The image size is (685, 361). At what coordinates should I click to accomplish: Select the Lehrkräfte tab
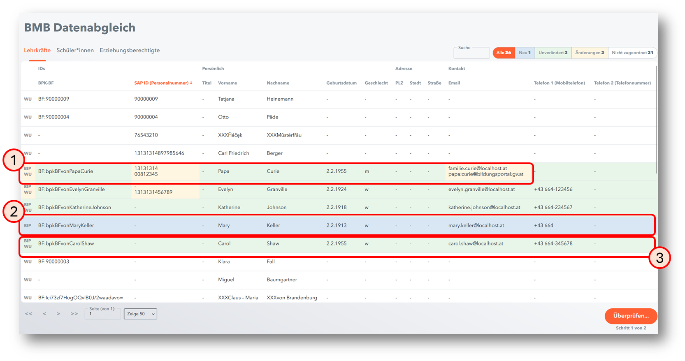(x=37, y=50)
